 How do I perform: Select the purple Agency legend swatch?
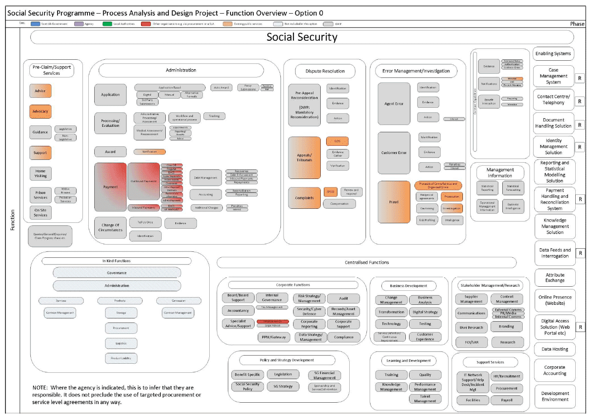click(x=79, y=24)
